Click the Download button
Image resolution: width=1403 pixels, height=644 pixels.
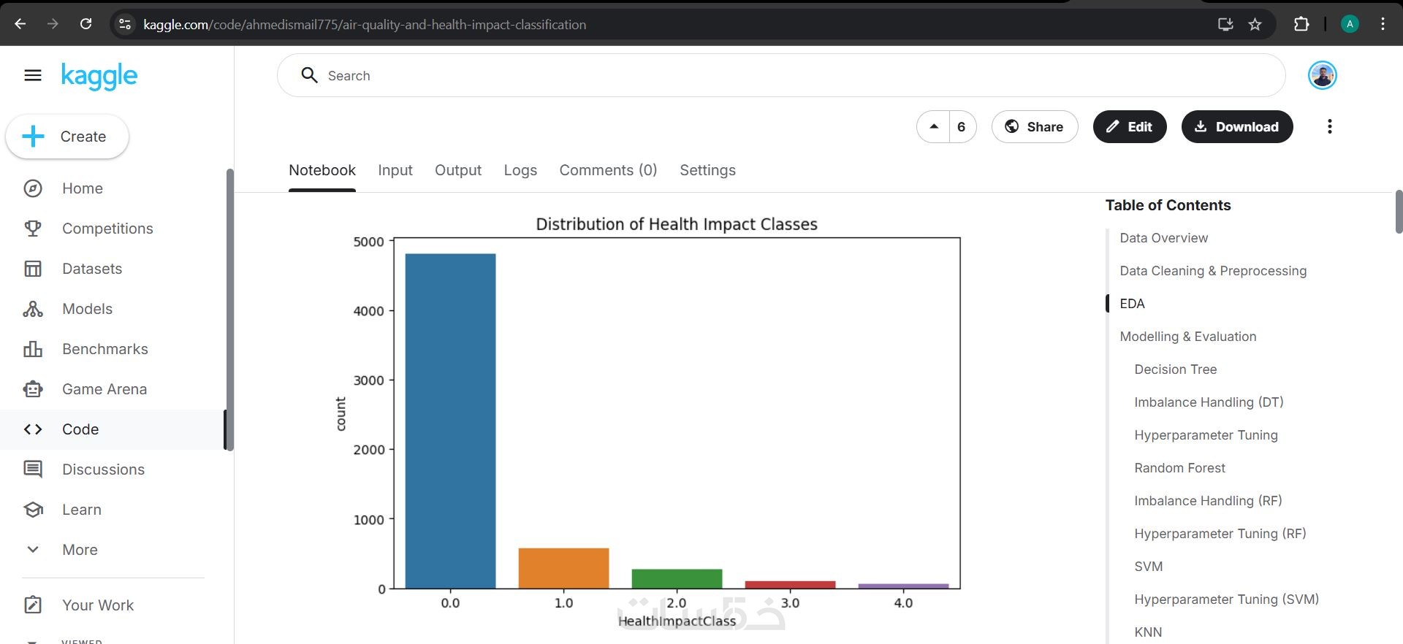(1236, 126)
